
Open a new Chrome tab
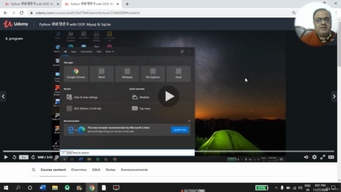click(x=127, y=4)
